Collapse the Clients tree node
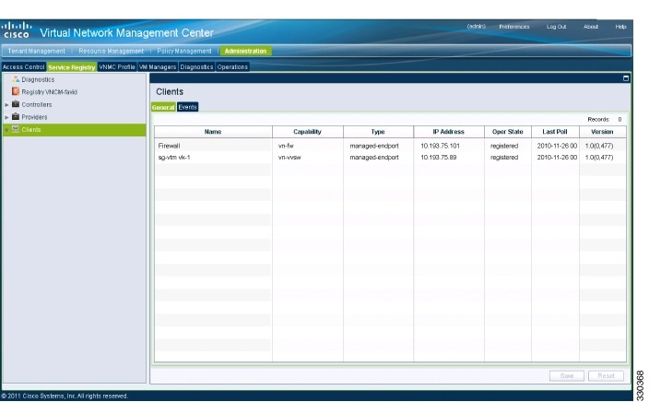 coord(6,130)
